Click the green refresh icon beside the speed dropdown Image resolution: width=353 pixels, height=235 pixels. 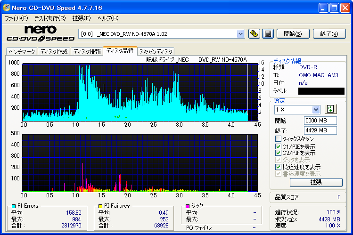coord(330,109)
